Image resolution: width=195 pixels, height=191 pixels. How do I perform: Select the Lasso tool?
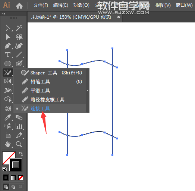pyautogui.click(x=19, y=37)
